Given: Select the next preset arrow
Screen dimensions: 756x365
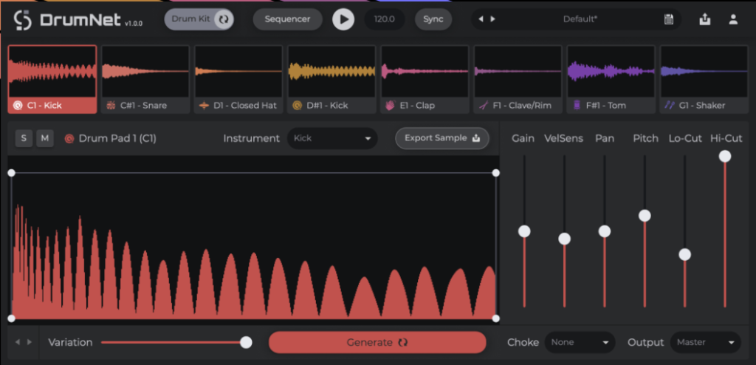Looking at the screenshot, I should coord(492,19).
